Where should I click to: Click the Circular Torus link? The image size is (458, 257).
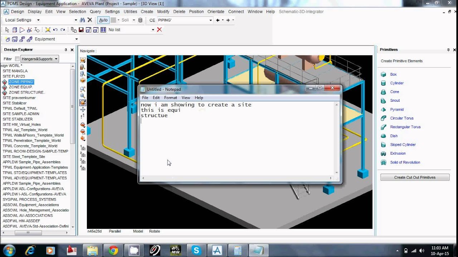pos(402,118)
